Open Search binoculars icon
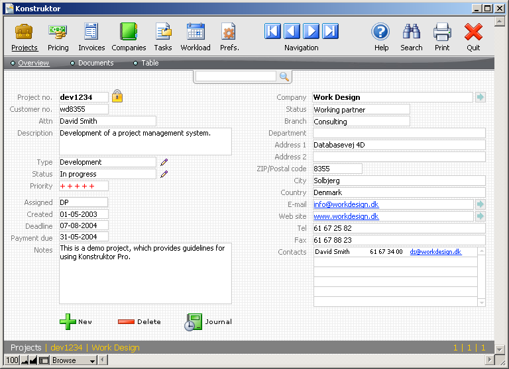509x369 pixels. point(412,32)
